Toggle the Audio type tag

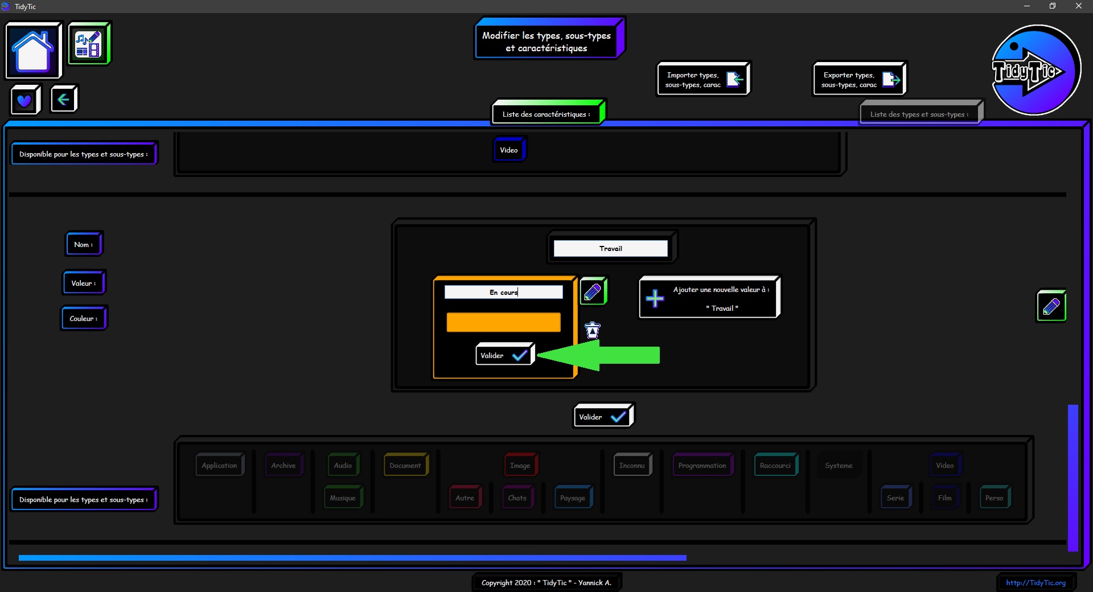pyautogui.click(x=343, y=465)
